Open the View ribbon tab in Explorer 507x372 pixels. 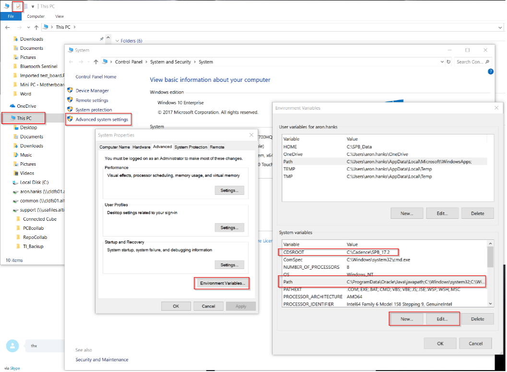pyautogui.click(x=59, y=16)
